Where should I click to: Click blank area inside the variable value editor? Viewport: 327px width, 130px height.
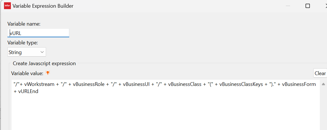coord(165,112)
